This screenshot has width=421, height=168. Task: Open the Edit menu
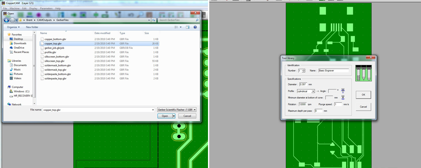point(24,8)
